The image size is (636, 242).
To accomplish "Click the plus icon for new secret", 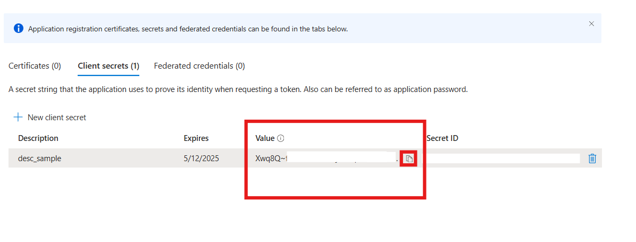I will click(x=18, y=118).
